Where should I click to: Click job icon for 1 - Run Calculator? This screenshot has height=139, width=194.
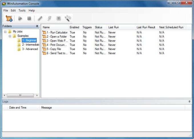[44, 32]
